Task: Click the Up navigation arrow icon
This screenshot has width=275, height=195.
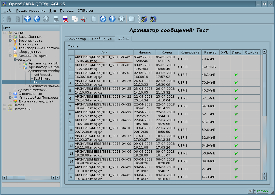Action: click(x=27, y=19)
